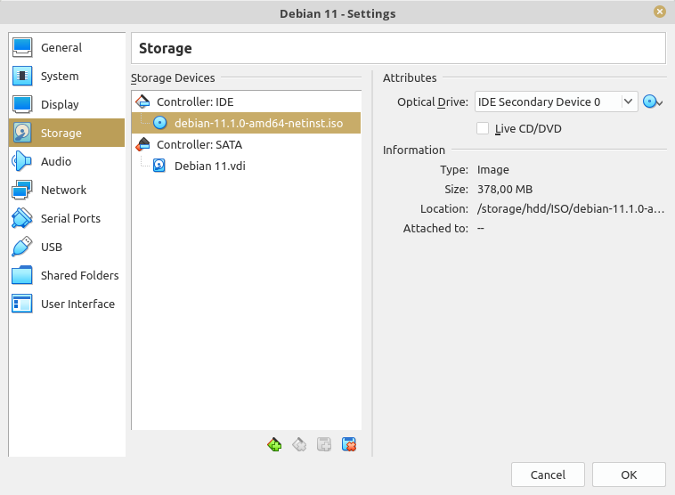This screenshot has width=675, height=495.
Task: Click the location path /storage/hdd/ISO/debian-11.1.0-a…
Action: (x=571, y=208)
